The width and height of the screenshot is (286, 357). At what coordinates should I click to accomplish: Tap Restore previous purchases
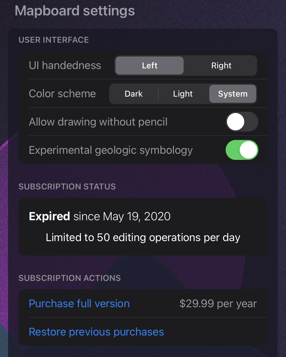(96, 332)
